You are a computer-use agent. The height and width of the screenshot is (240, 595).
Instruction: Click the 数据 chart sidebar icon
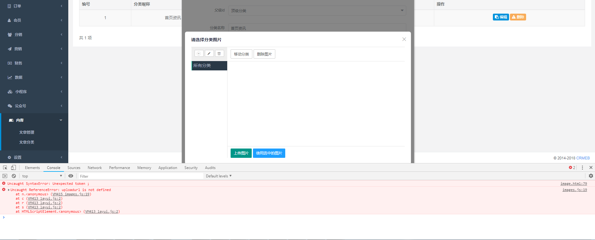point(10,77)
